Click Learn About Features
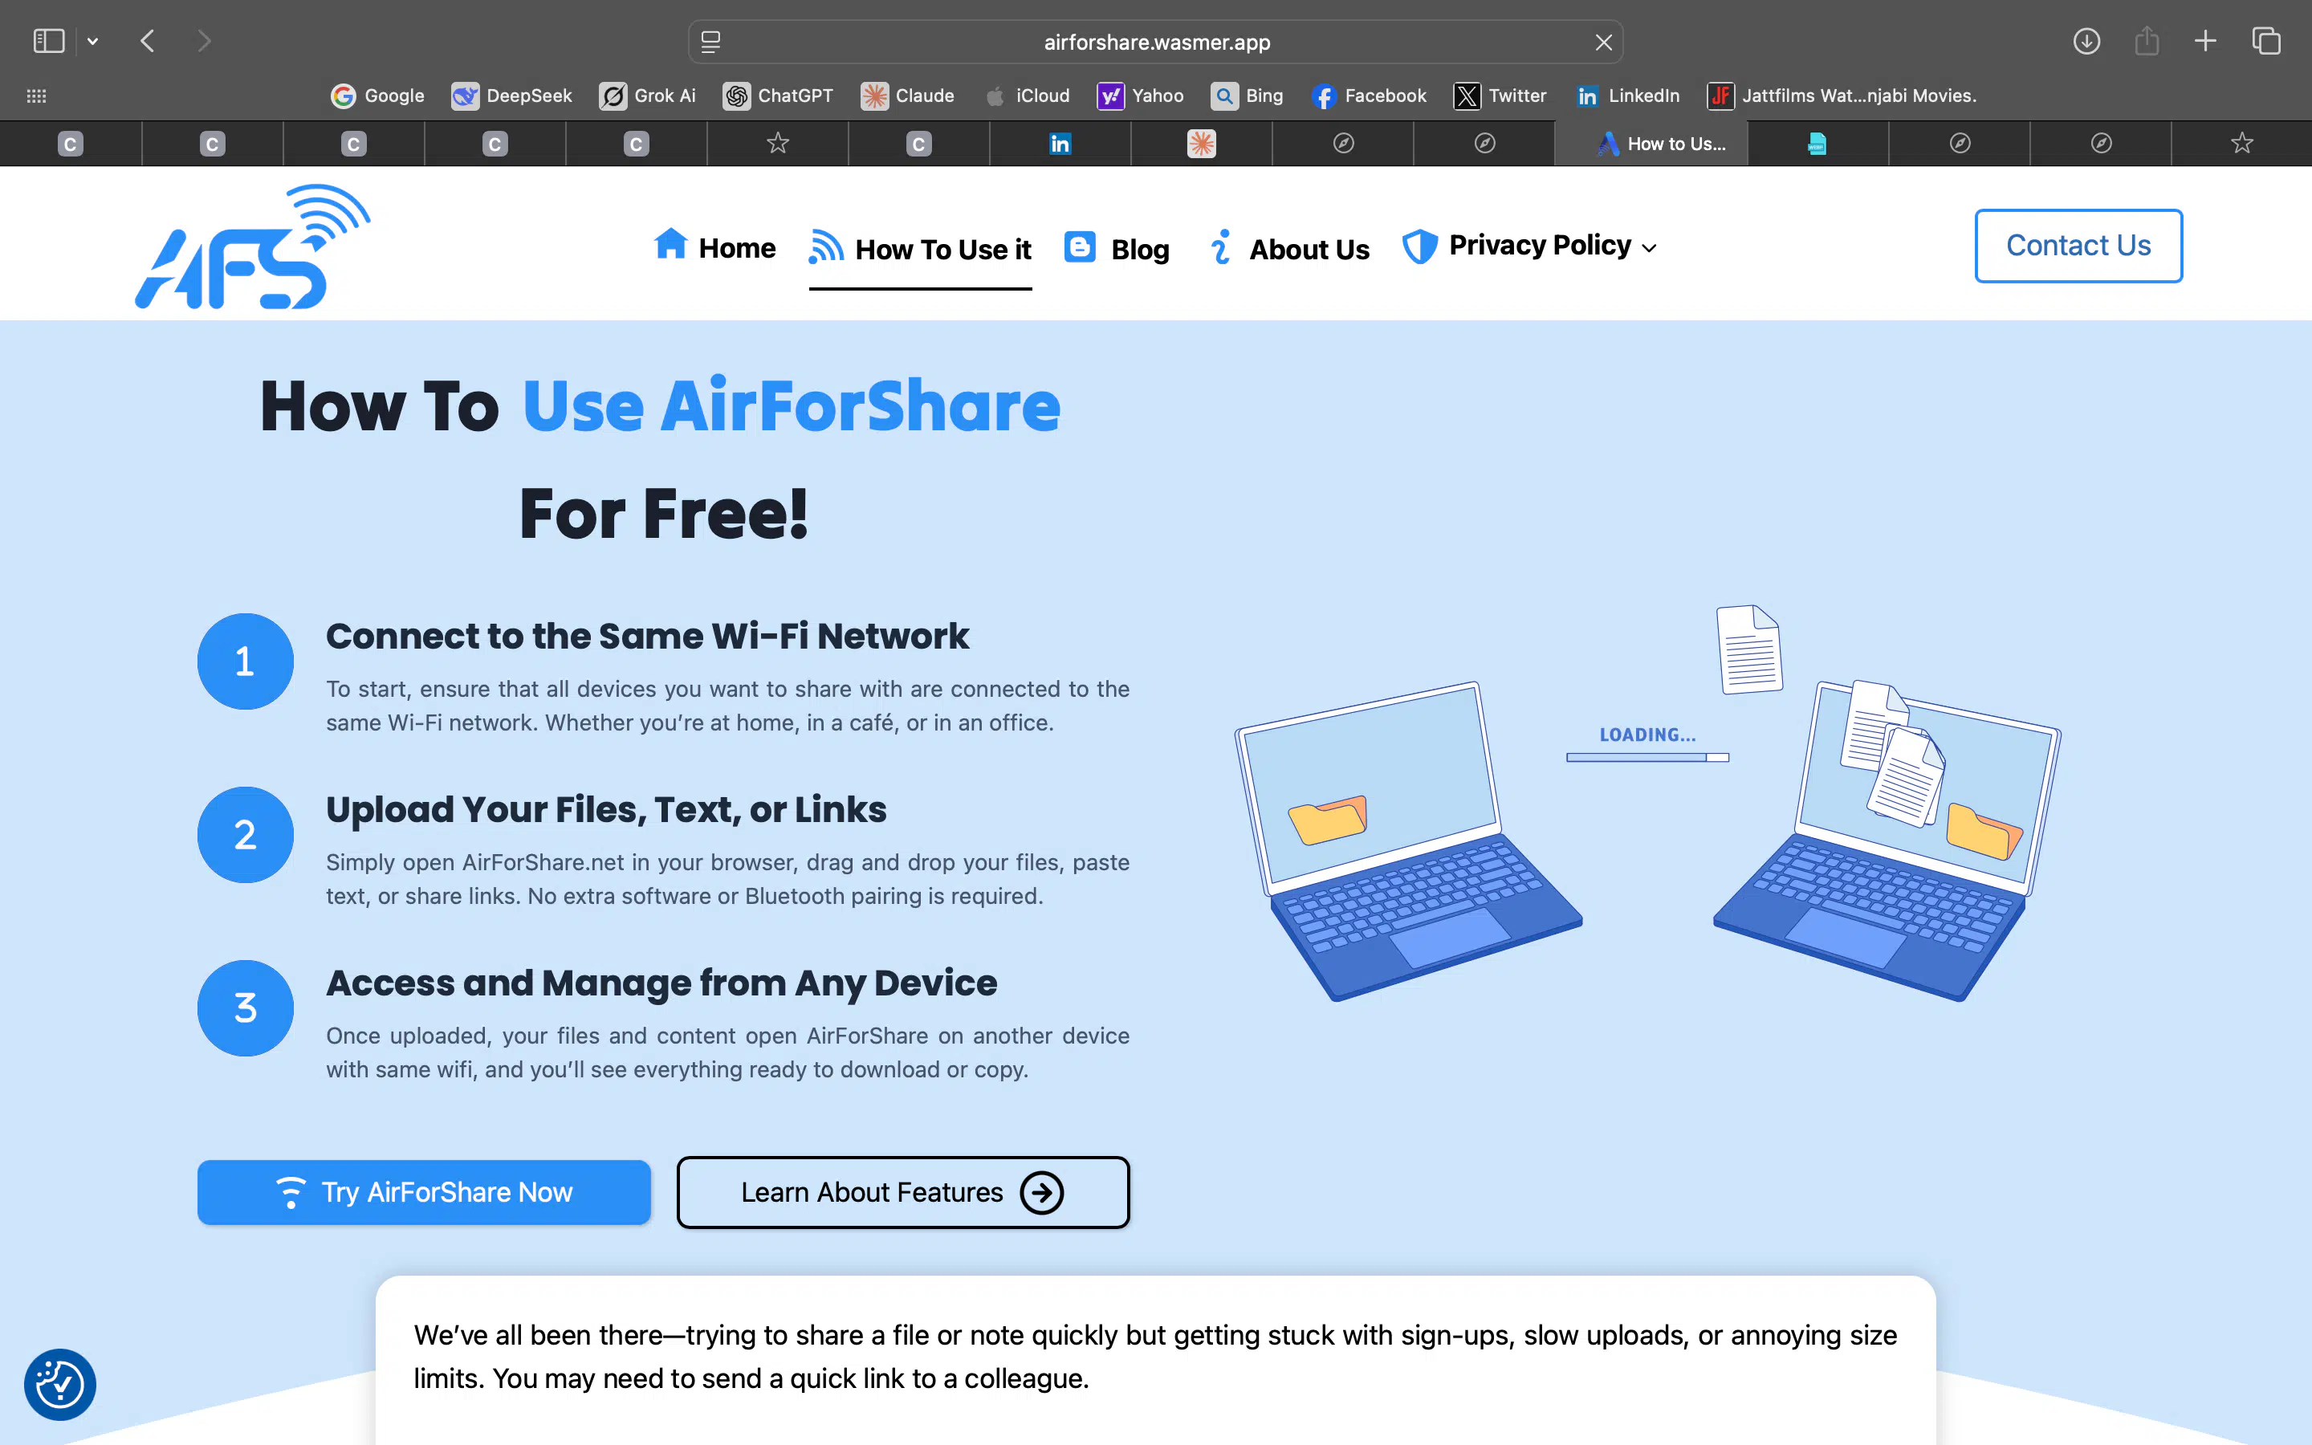 click(902, 1192)
